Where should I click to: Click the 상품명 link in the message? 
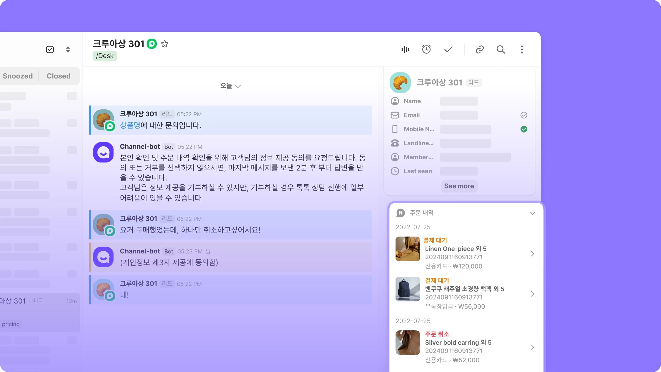(x=130, y=125)
